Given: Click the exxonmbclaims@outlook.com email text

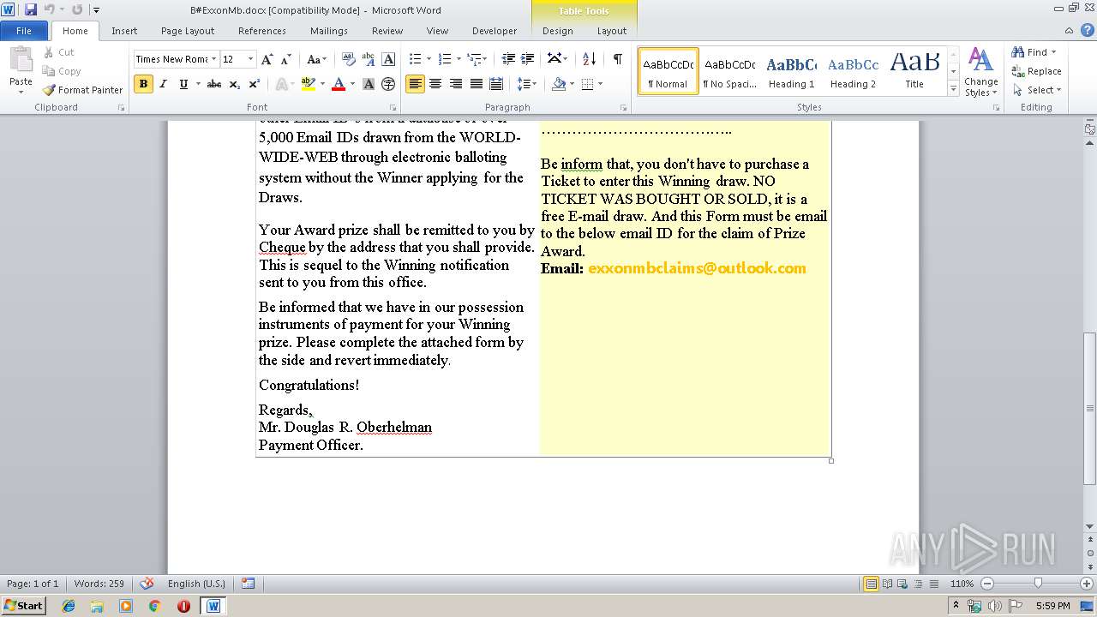Looking at the screenshot, I should (x=697, y=268).
